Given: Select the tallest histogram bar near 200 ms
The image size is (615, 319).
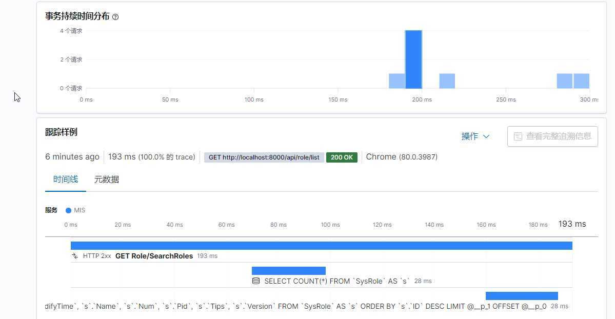Looking at the screenshot, I should (x=413, y=59).
